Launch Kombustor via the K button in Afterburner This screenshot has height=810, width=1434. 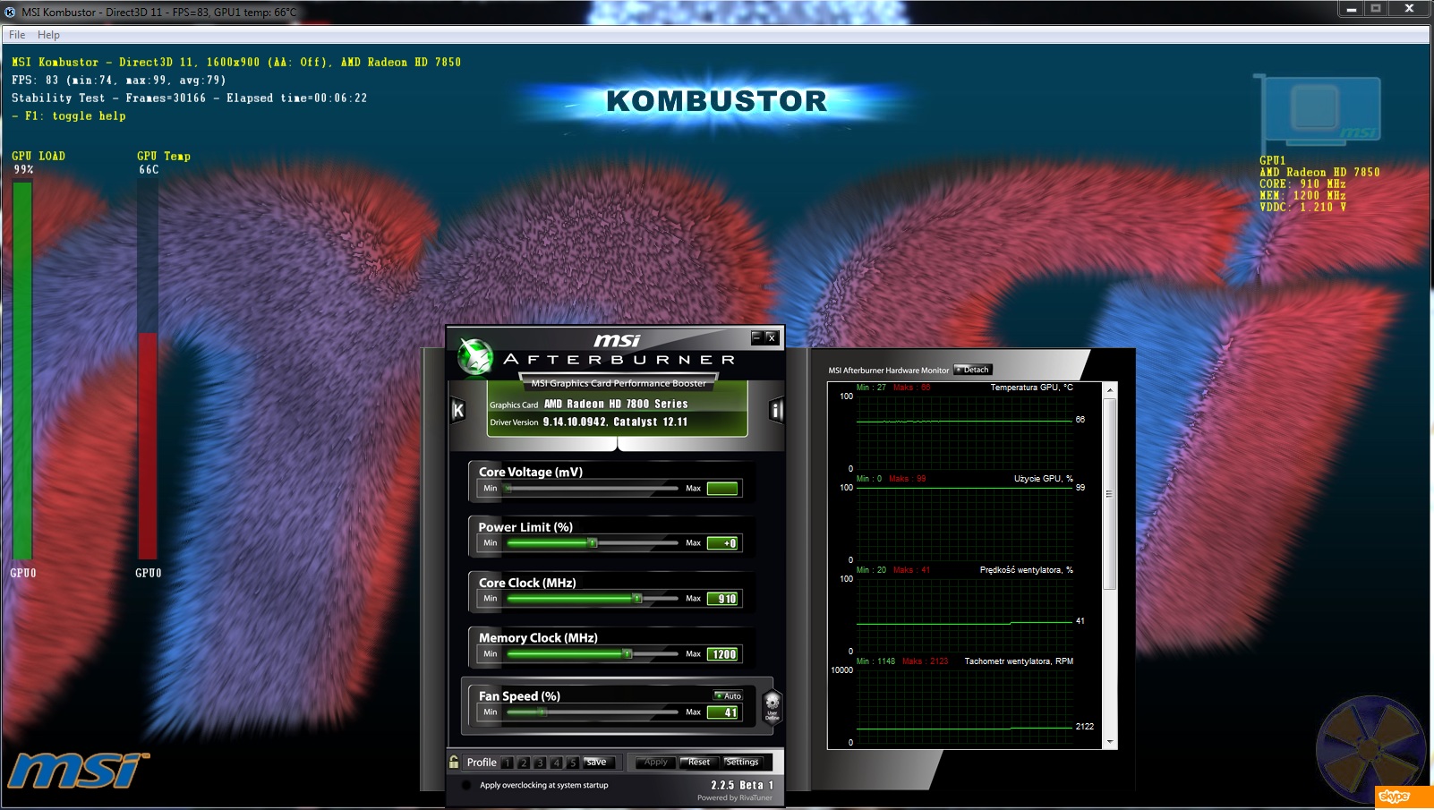tap(457, 410)
